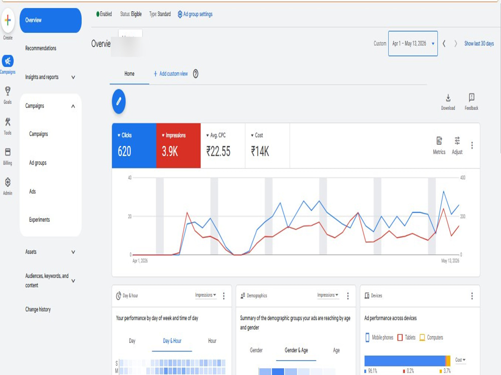The height and width of the screenshot is (375, 501).
Task: Click the blue pencil edit button
Action: tap(119, 101)
